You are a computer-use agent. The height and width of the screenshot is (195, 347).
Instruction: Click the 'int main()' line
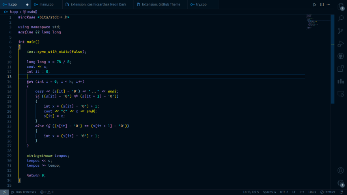[x=29, y=42]
